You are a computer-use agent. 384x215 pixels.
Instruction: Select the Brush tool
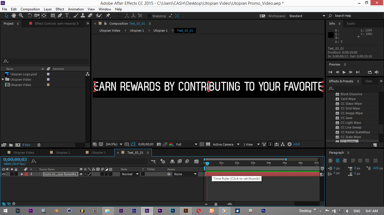76,16
